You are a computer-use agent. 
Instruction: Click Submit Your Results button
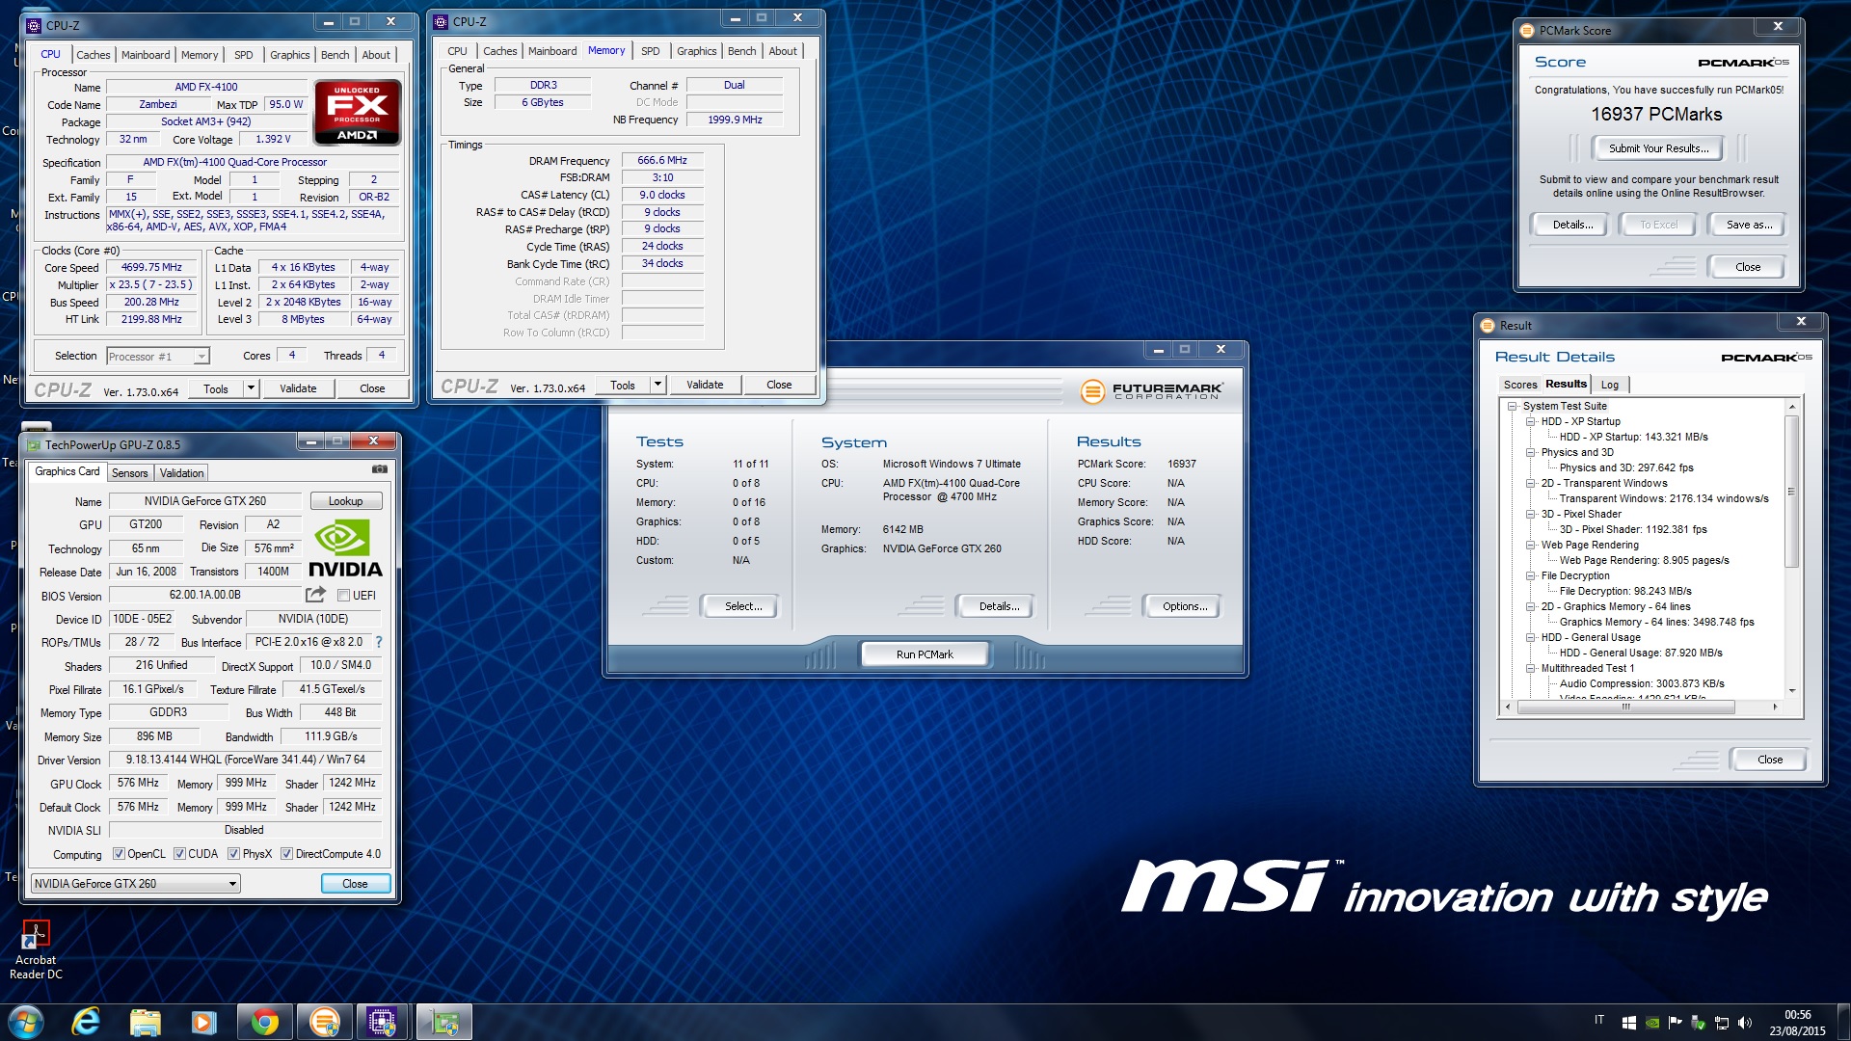1658,148
